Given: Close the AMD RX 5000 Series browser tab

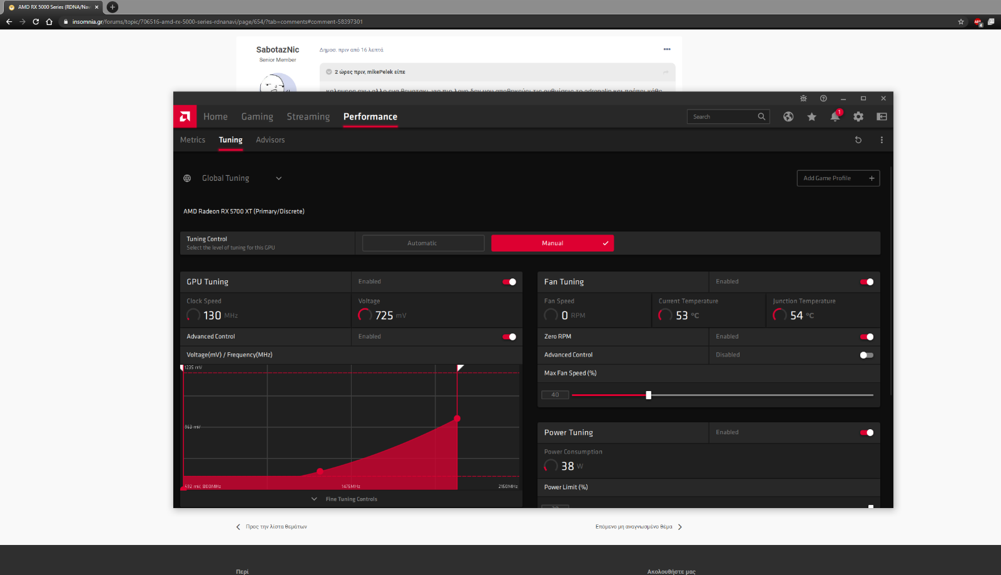Looking at the screenshot, I should pyautogui.click(x=96, y=7).
